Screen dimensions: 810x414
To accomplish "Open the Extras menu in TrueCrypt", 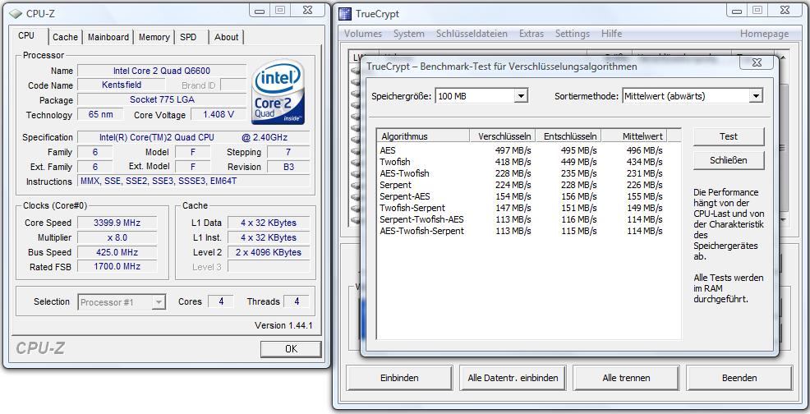I will point(531,34).
